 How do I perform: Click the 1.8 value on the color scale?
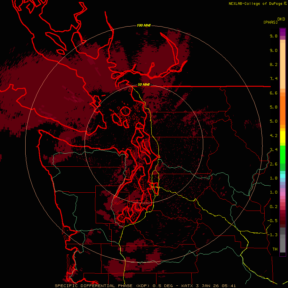tap(274, 178)
